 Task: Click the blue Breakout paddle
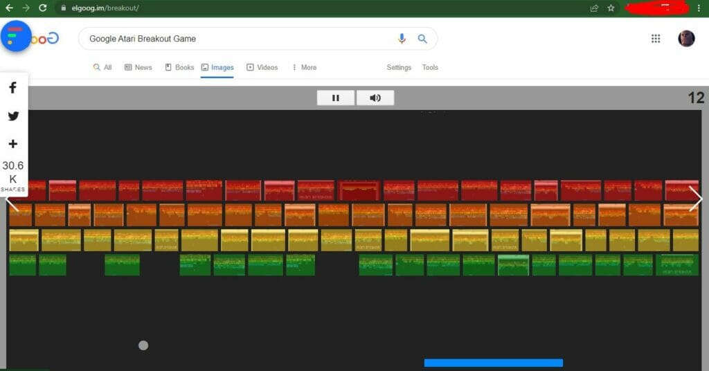[493, 363]
